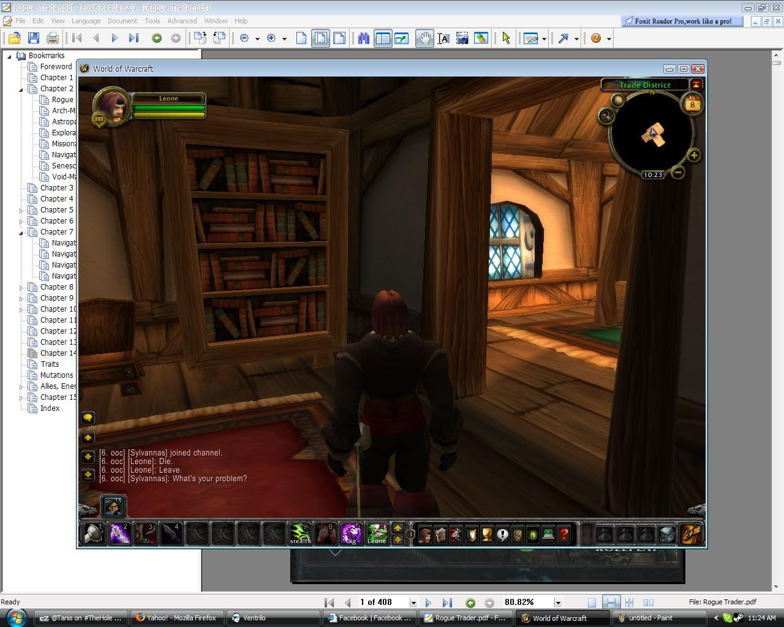Switch to Continuous layout in status bar

pyautogui.click(x=611, y=603)
